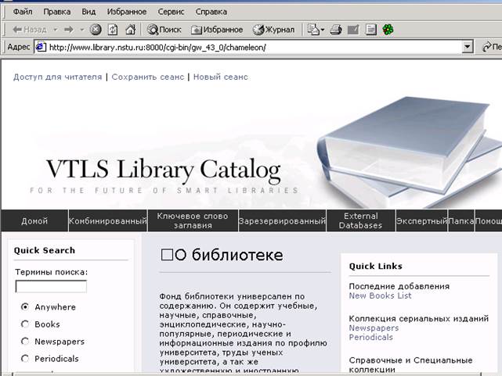This screenshot has height=376, width=502.
Task: Click the New Books List link
Action: coord(380,295)
